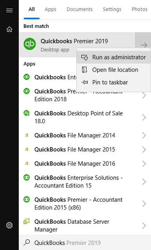
Task: Click the search box text field
Action: click(x=85, y=243)
